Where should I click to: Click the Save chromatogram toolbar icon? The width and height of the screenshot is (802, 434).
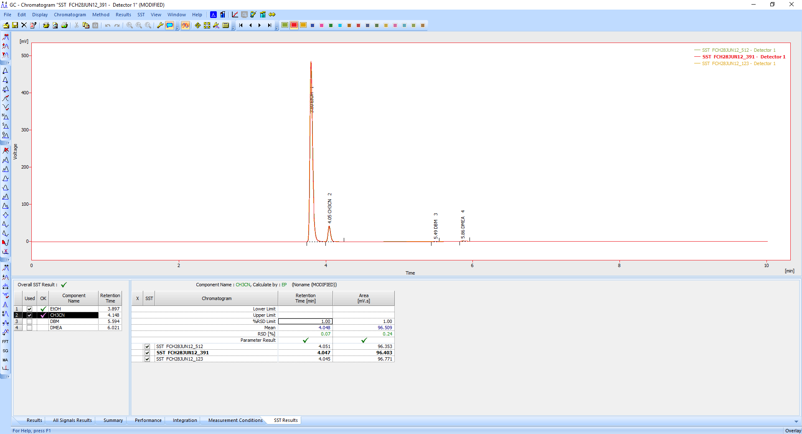pyautogui.click(x=15, y=25)
